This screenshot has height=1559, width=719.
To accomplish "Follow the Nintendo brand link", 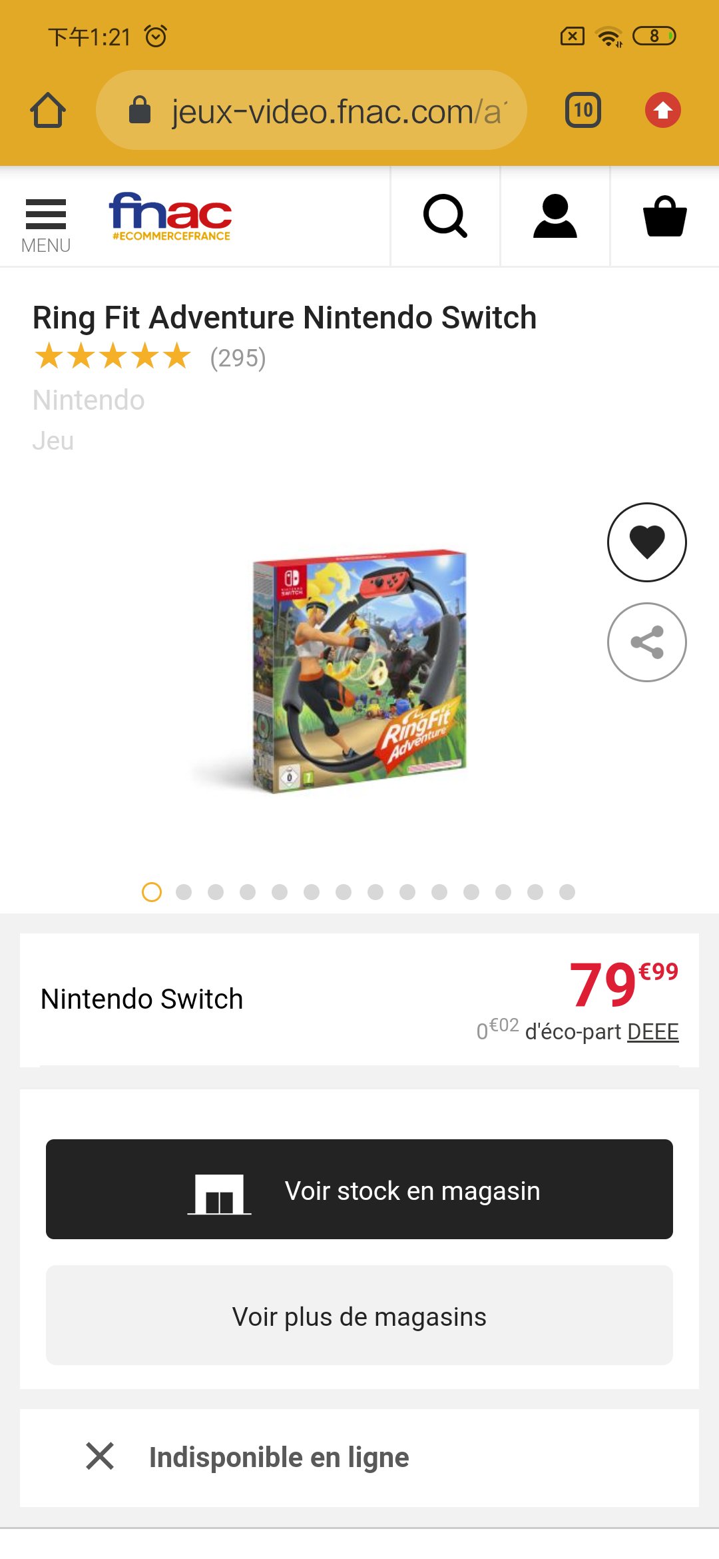I will click(89, 400).
